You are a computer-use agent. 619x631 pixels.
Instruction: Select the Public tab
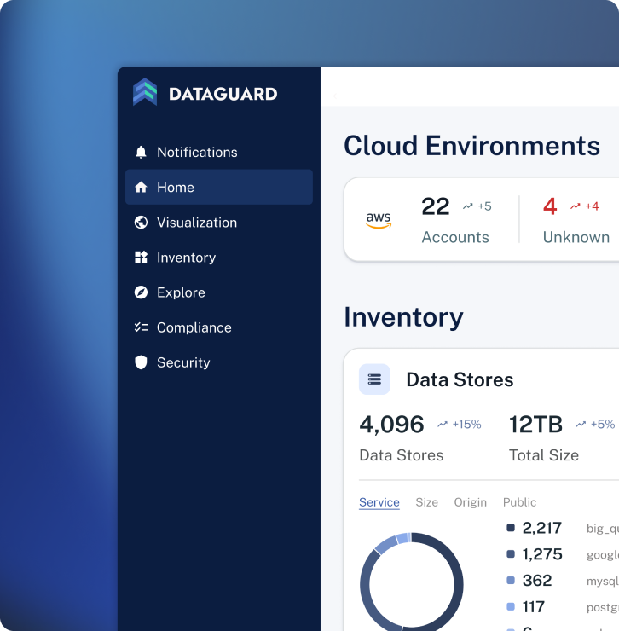click(520, 502)
